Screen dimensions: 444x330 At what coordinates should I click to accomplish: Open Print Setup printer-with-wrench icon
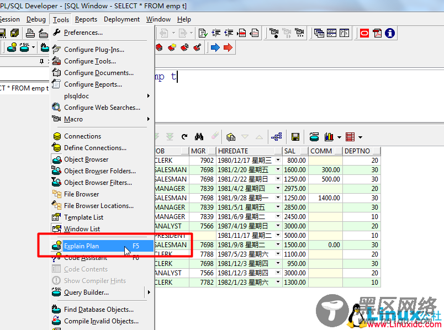point(43,33)
